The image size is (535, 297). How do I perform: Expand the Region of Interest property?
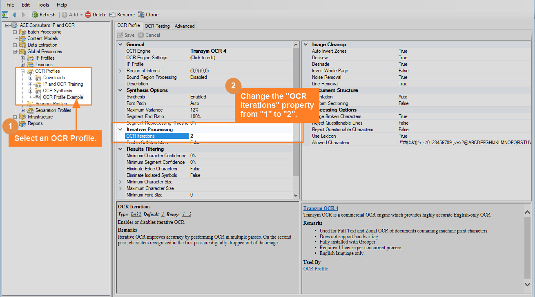click(x=120, y=71)
